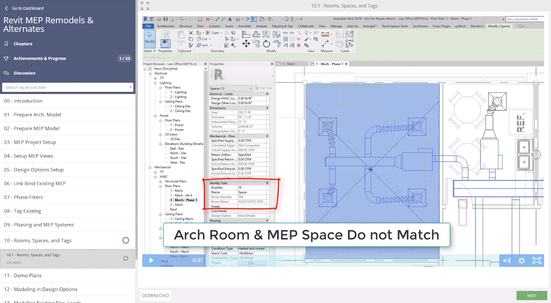The width and height of the screenshot is (551, 303).
Task: Open the Architecture ribbon tab
Action: click(166, 26)
